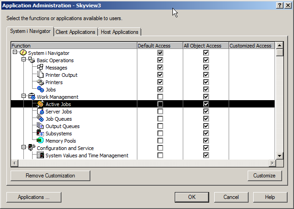Uncheck Default Access for Messages
The image size is (294, 209).
pos(160,68)
